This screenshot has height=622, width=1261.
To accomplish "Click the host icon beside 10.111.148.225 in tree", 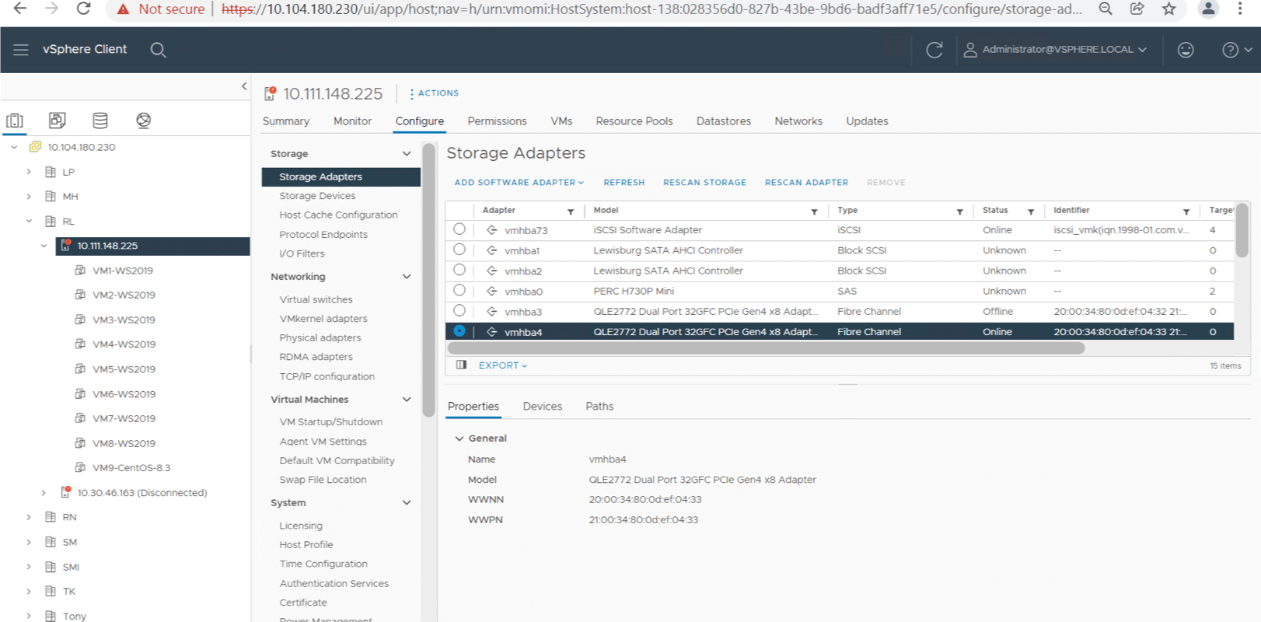I will [x=66, y=246].
